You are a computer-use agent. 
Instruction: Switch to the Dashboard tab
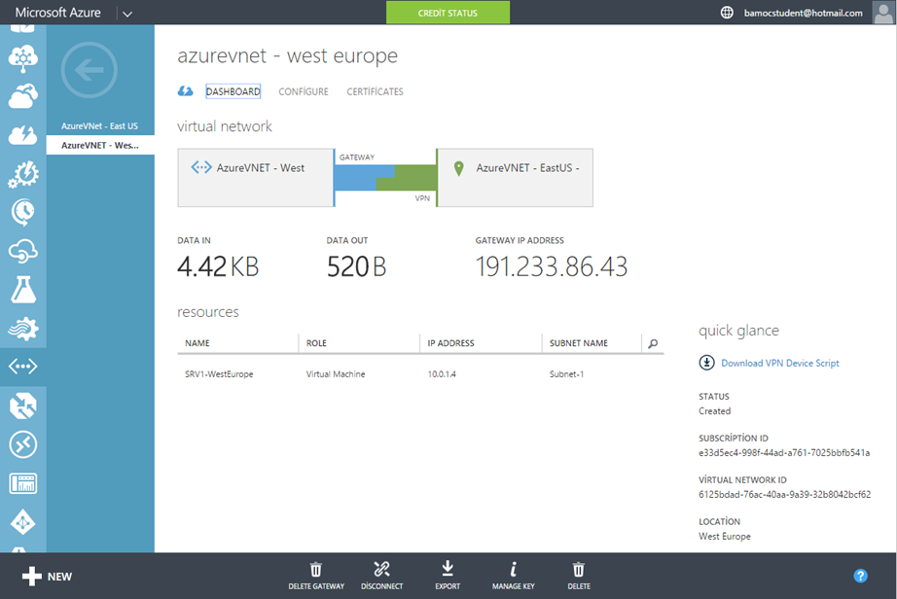(x=233, y=91)
